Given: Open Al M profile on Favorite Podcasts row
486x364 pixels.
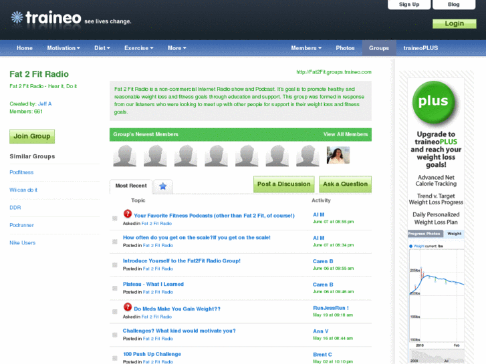Looking at the screenshot, I should [319, 214].
